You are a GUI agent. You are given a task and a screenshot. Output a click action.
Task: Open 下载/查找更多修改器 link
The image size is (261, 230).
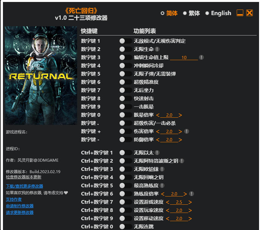pyautogui.click(x=25, y=186)
